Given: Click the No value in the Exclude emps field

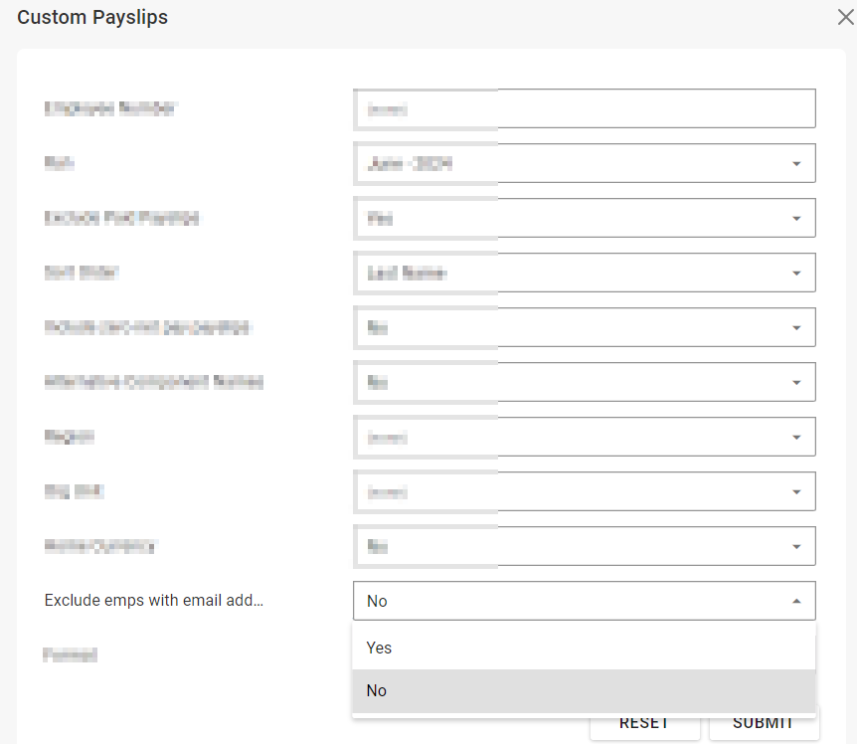Looking at the screenshot, I should pyautogui.click(x=378, y=601).
